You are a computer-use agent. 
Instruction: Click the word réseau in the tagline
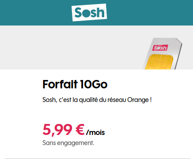tap(117, 100)
